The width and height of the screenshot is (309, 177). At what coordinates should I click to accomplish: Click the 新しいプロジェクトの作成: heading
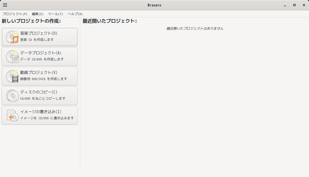(31, 21)
